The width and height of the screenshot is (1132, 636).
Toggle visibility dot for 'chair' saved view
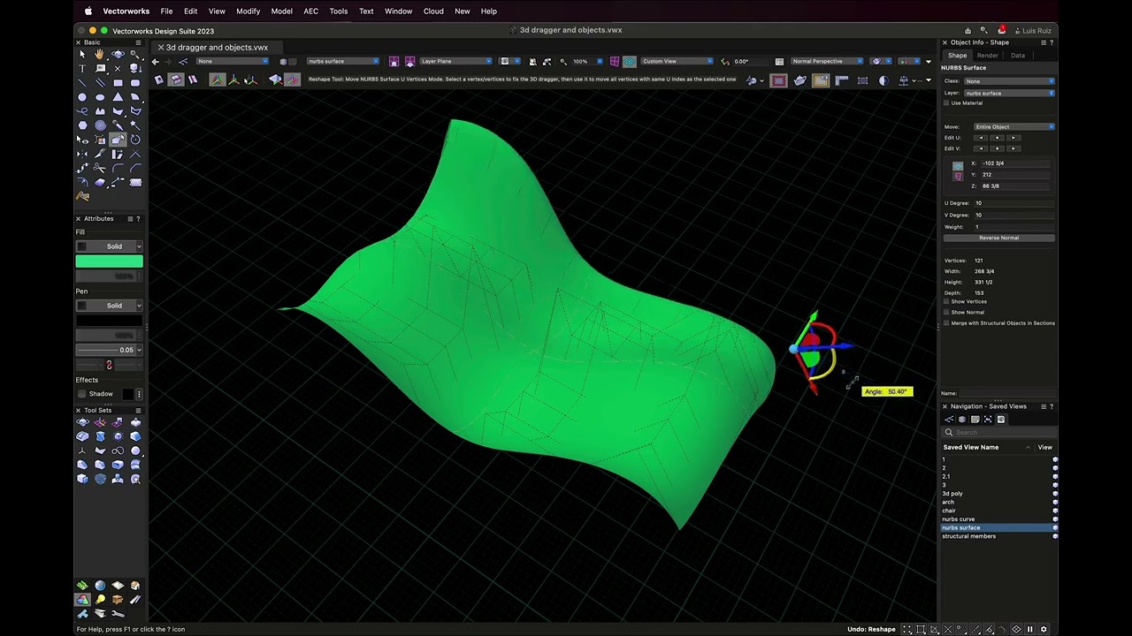[1054, 511]
